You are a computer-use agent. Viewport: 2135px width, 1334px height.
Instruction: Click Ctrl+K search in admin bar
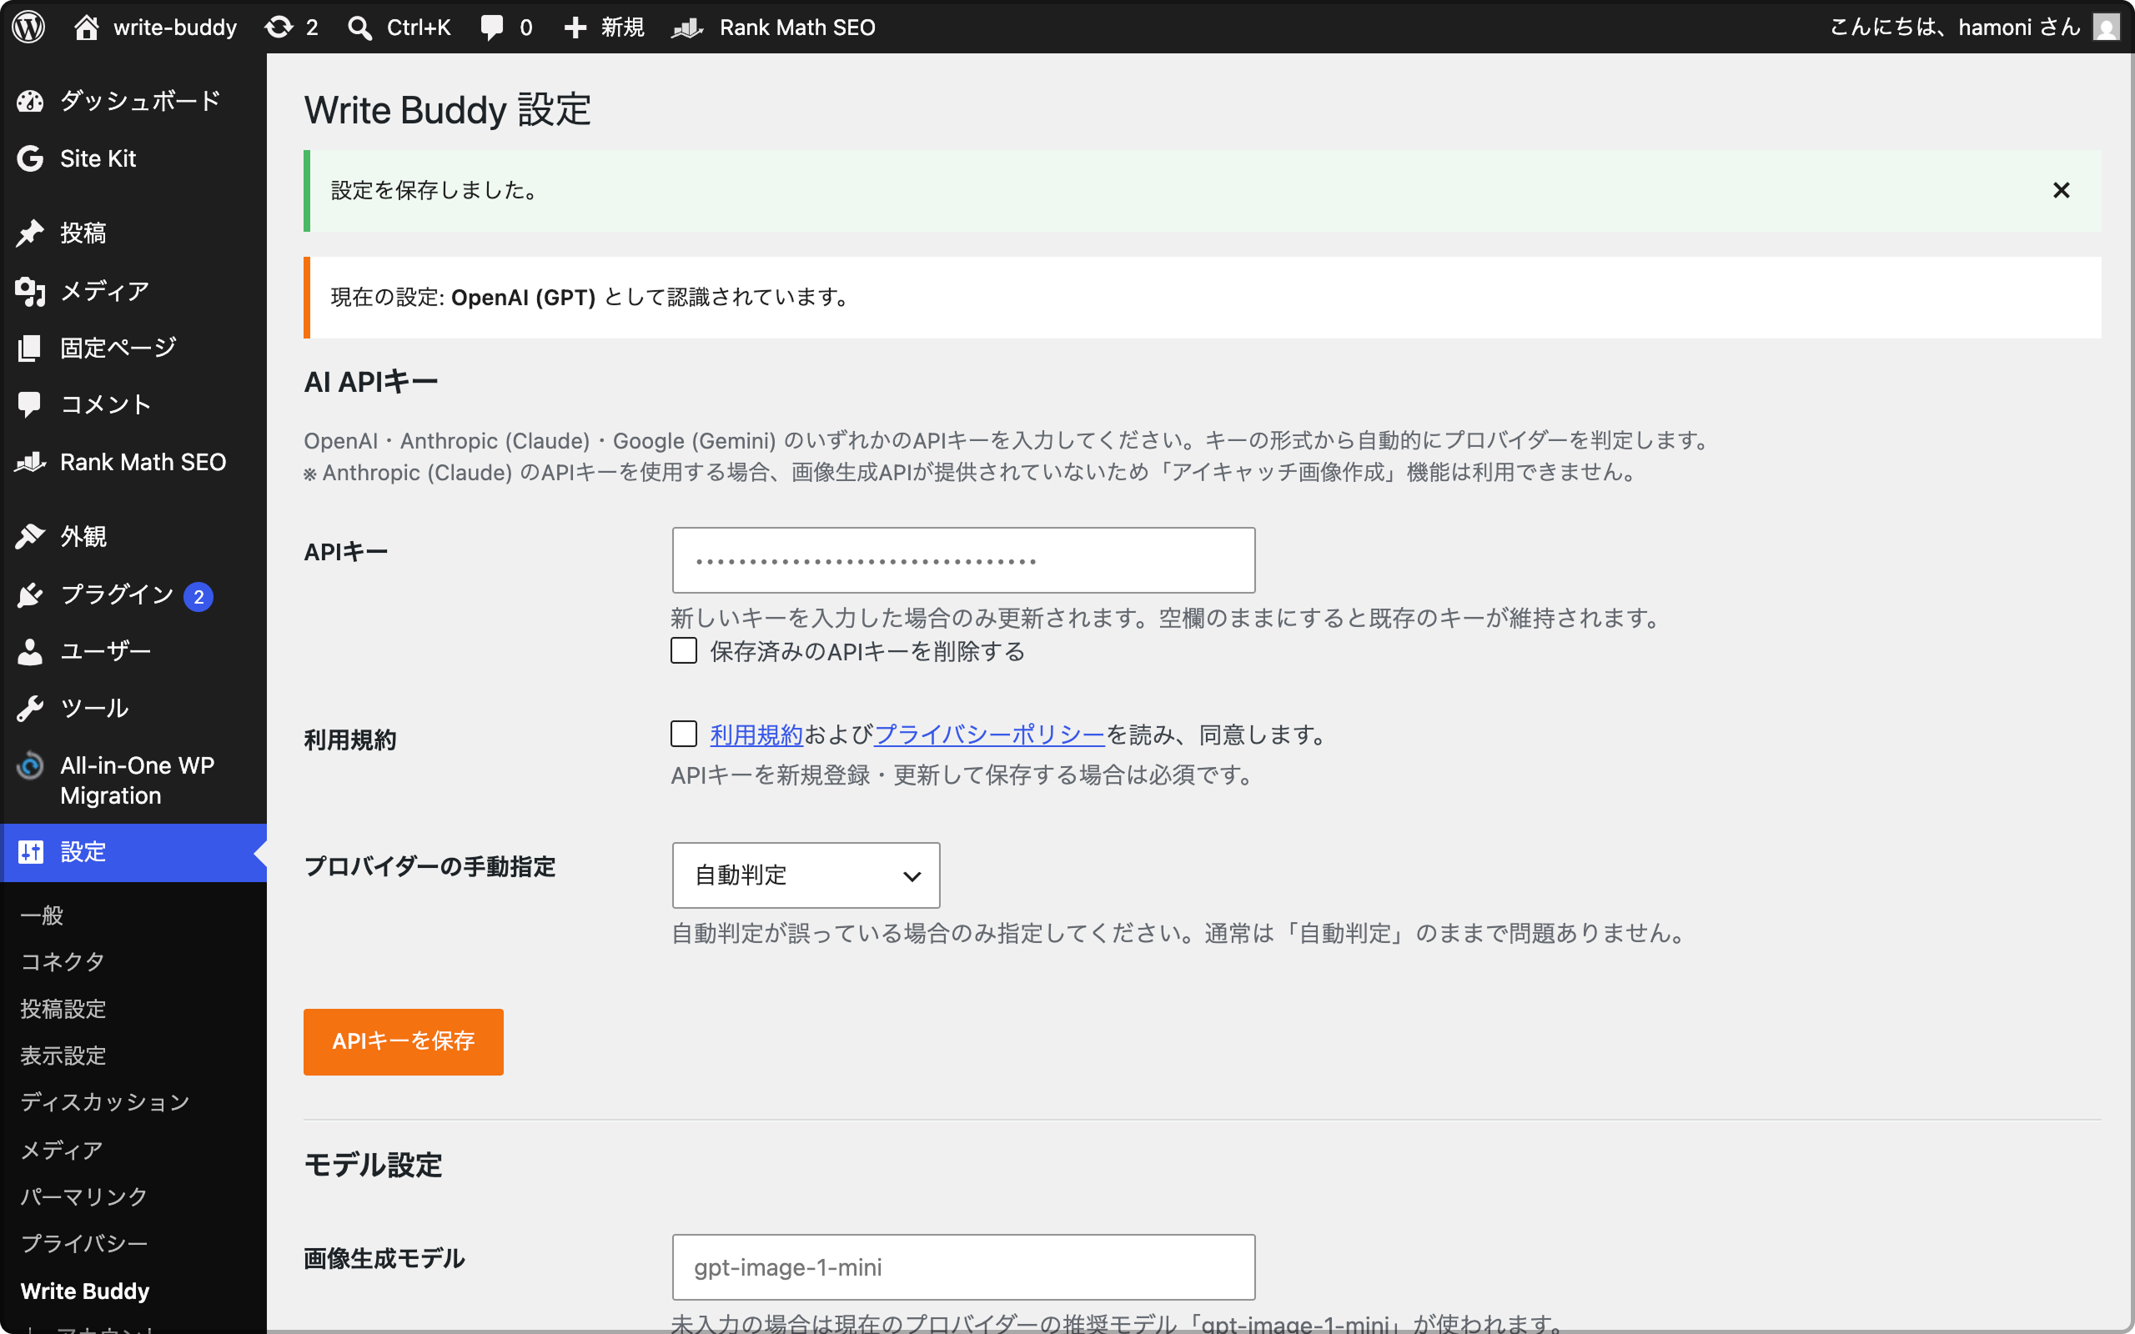click(x=418, y=28)
